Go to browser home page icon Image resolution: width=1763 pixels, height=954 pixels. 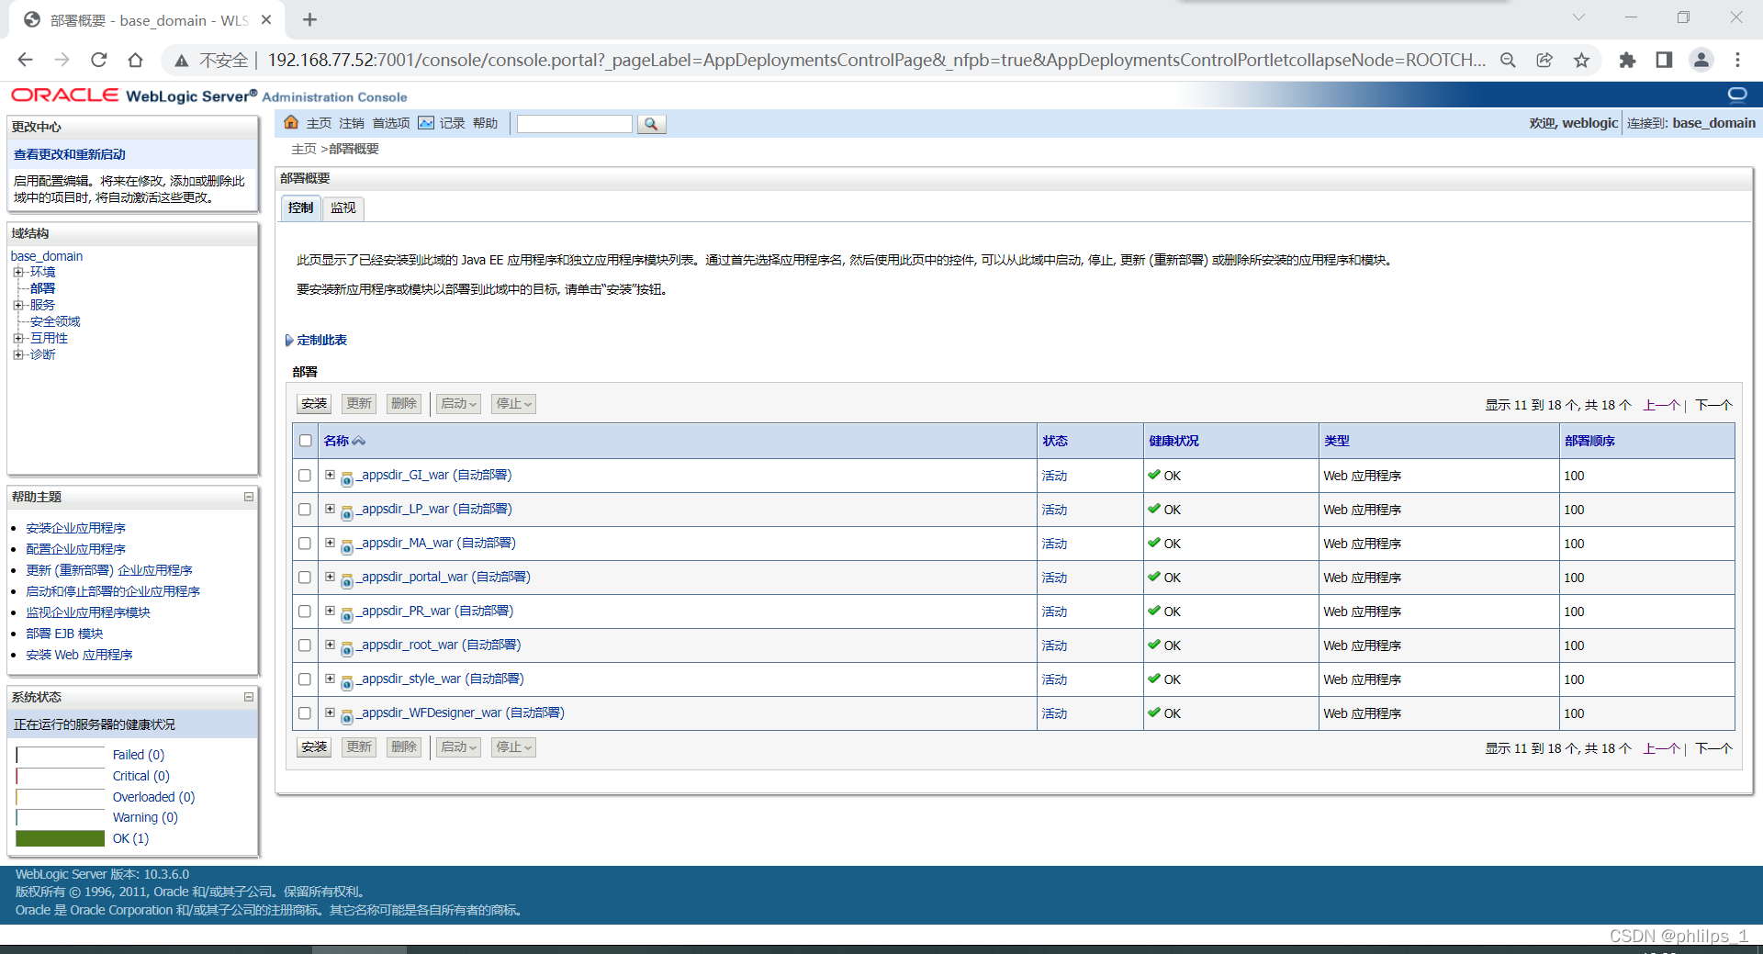click(x=135, y=61)
